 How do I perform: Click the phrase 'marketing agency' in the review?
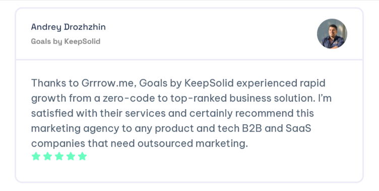75,129
